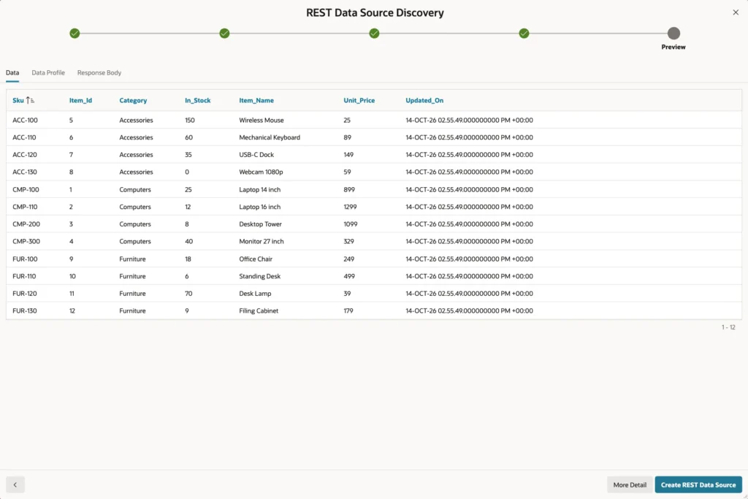
Task: Click the 329 unit price value
Action: (348, 241)
